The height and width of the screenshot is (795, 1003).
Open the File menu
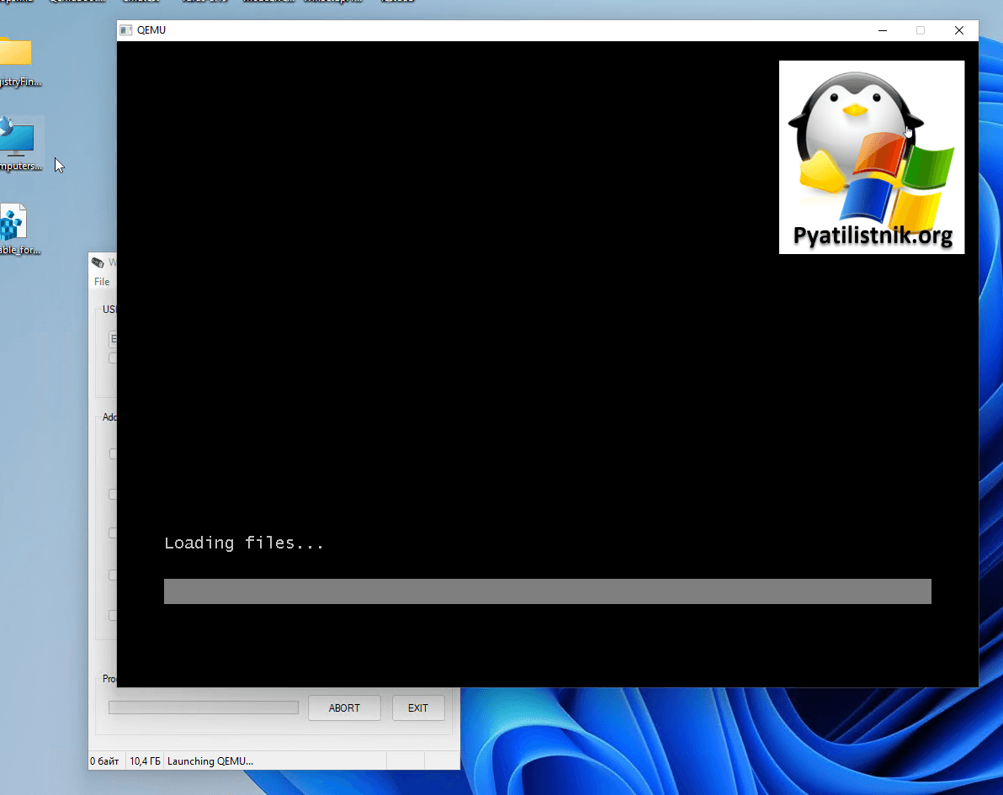[x=102, y=282]
